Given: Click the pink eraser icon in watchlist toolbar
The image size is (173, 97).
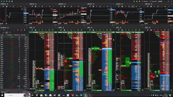Looking at the screenshot, I should coord(18,30).
